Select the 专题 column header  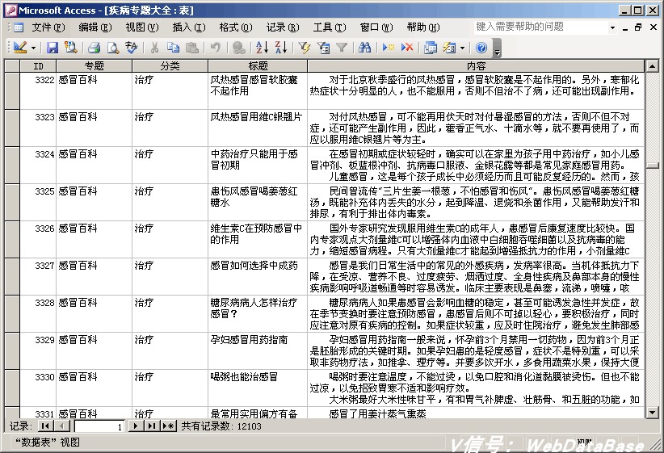94,66
